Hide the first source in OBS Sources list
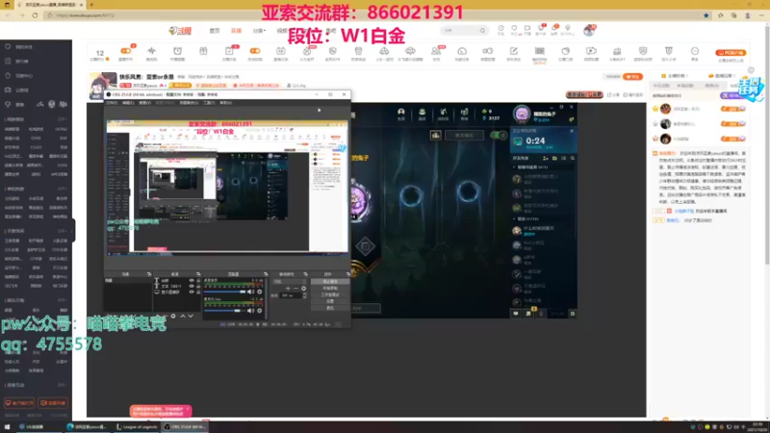770x433 pixels. pyautogui.click(x=192, y=280)
